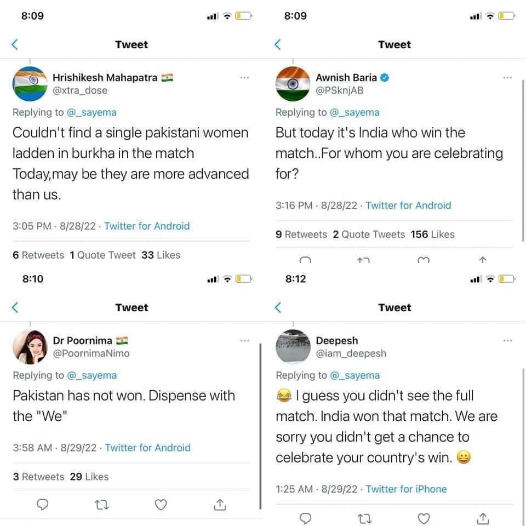Tap the reply icon under Deepesh's tweet
The image size is (526, 526).
pos(307,517)
